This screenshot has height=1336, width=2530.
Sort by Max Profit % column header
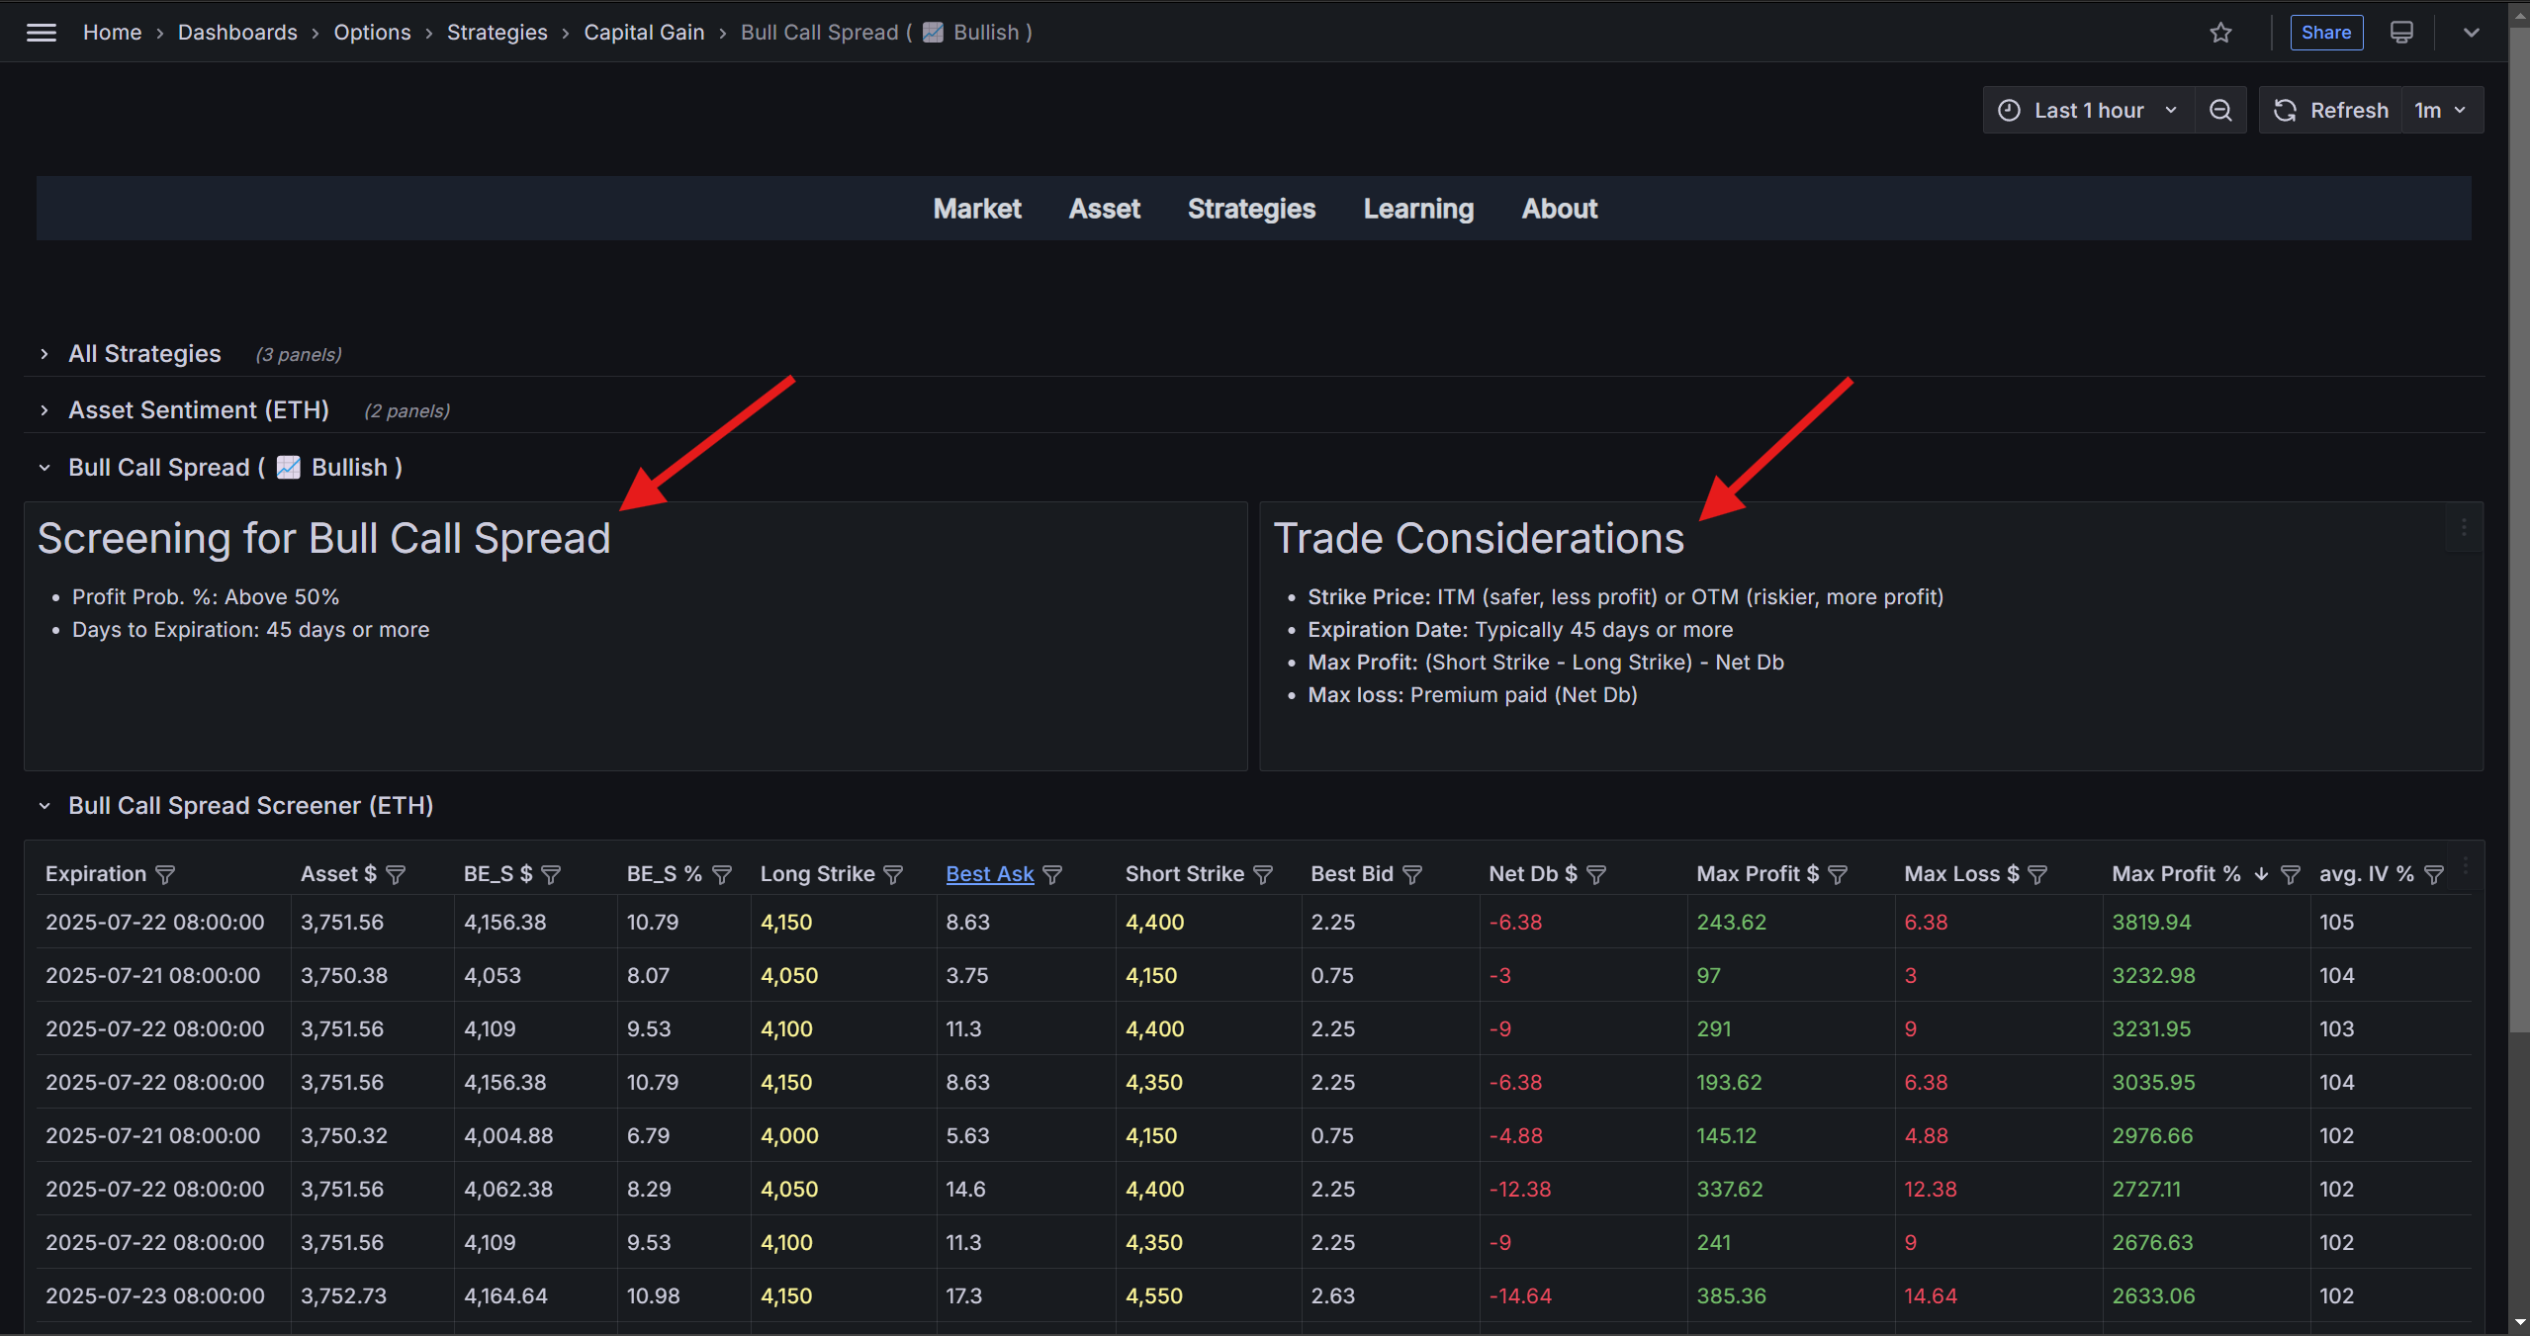(x=2176, y=874)
